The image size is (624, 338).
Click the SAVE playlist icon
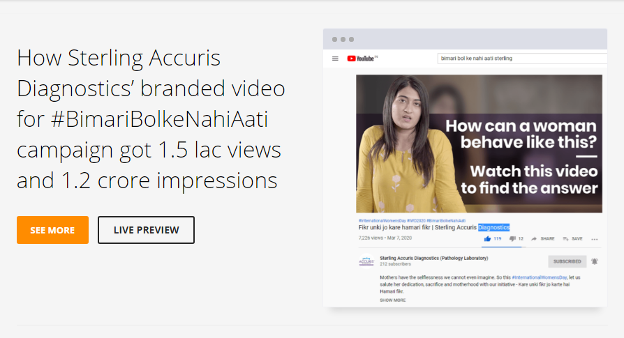(x=565, y=239)
